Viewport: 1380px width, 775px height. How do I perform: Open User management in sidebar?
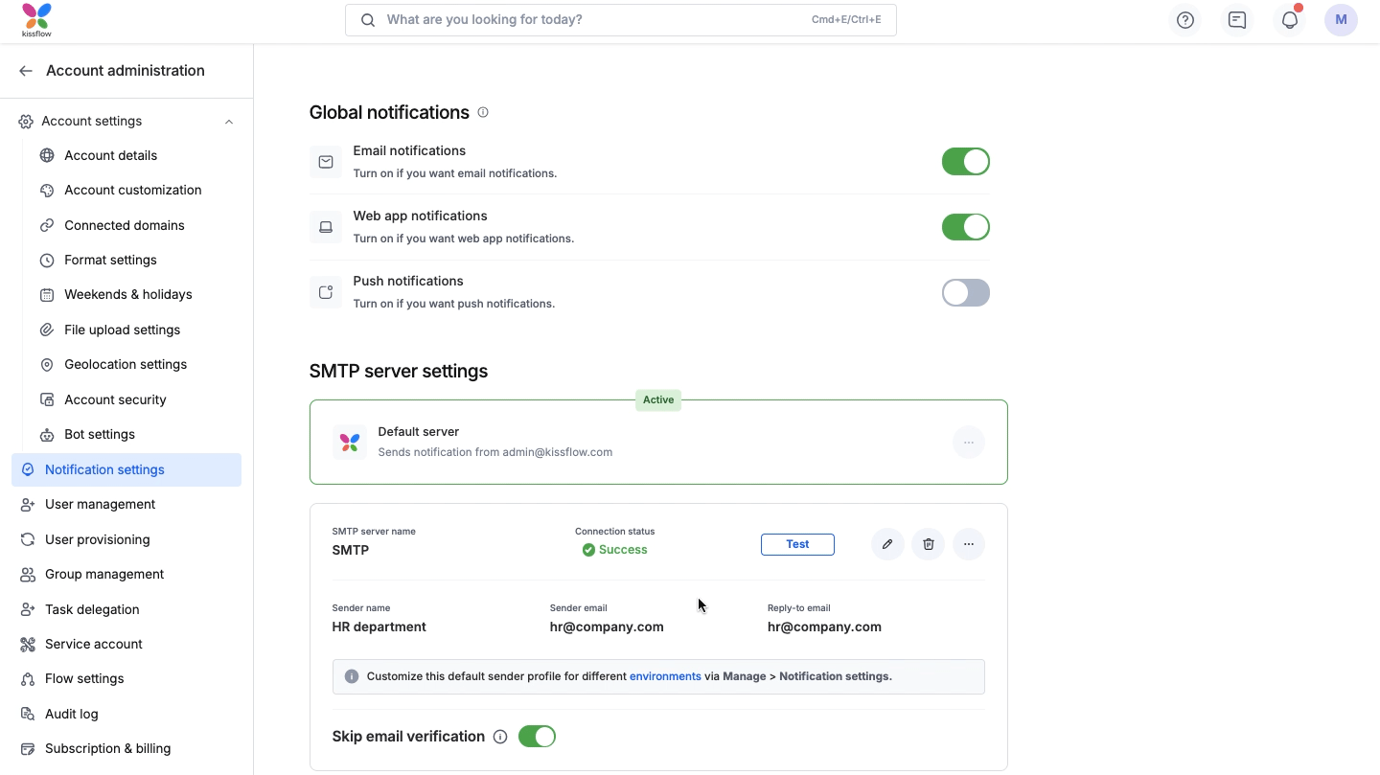pyautogui.click(x=100, y=504)
